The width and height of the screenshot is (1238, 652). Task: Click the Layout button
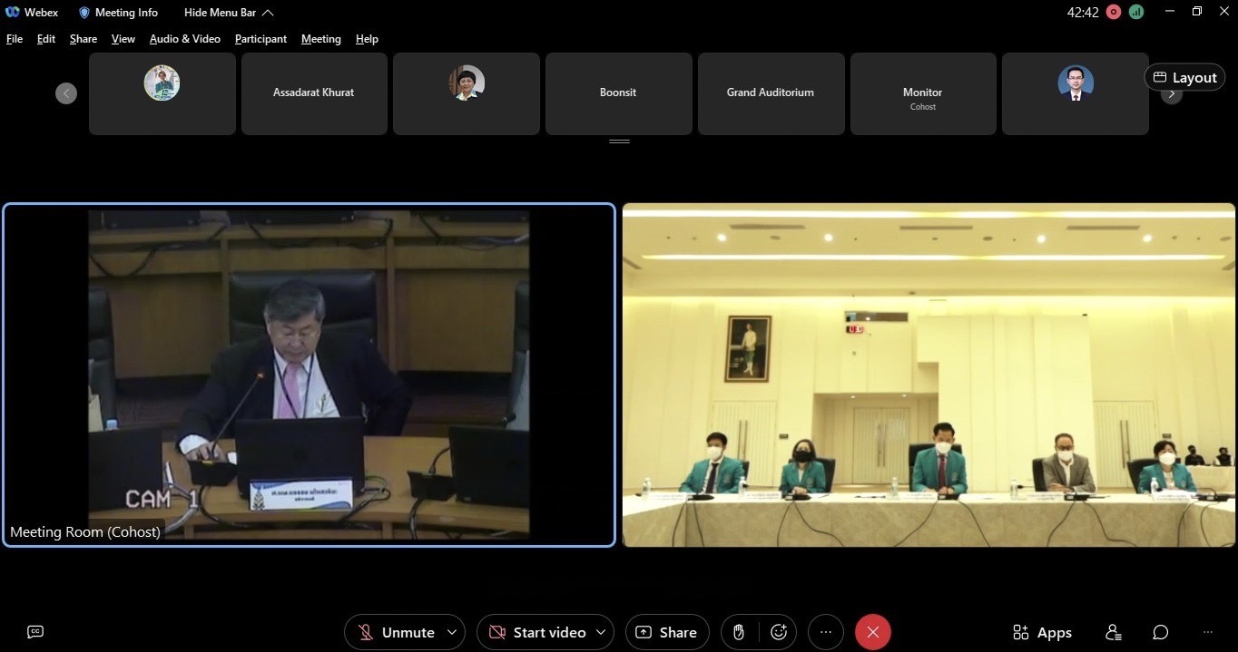(1184, 77)
